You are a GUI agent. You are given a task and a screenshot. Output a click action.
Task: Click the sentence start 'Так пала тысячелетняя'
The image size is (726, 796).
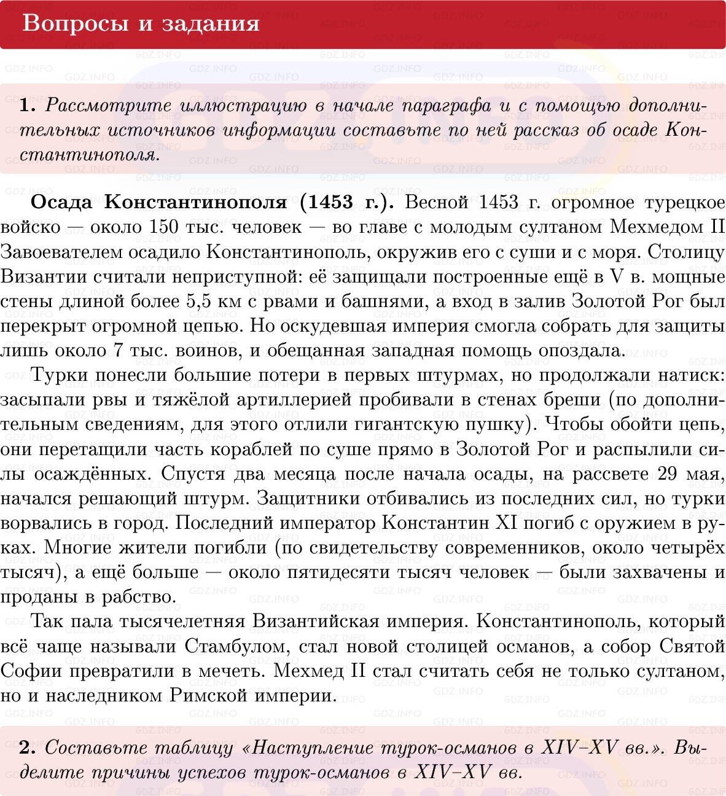[x=138, y=622]
